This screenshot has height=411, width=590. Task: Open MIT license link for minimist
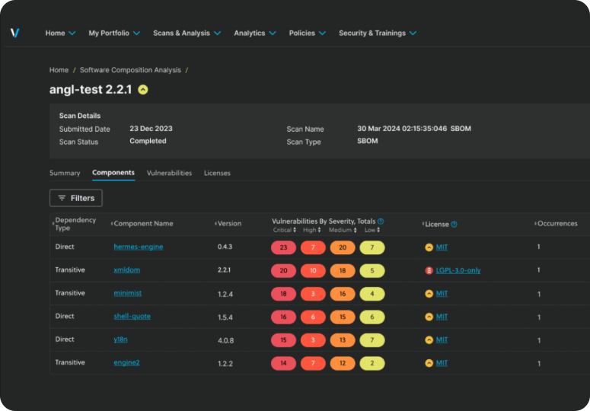(442, 294)
